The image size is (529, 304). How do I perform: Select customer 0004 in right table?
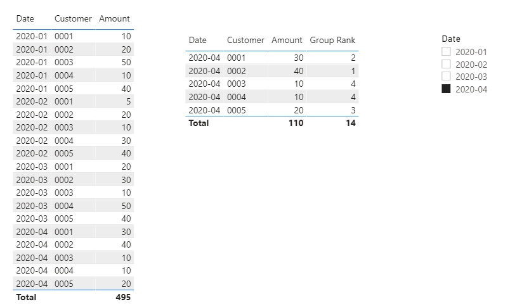(237, 97)
